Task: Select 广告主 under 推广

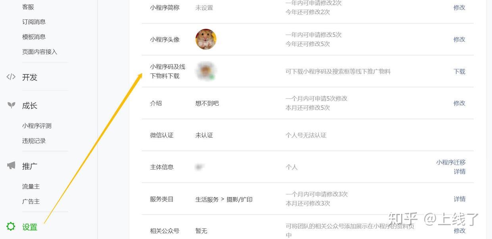Action: click(31, 201)
